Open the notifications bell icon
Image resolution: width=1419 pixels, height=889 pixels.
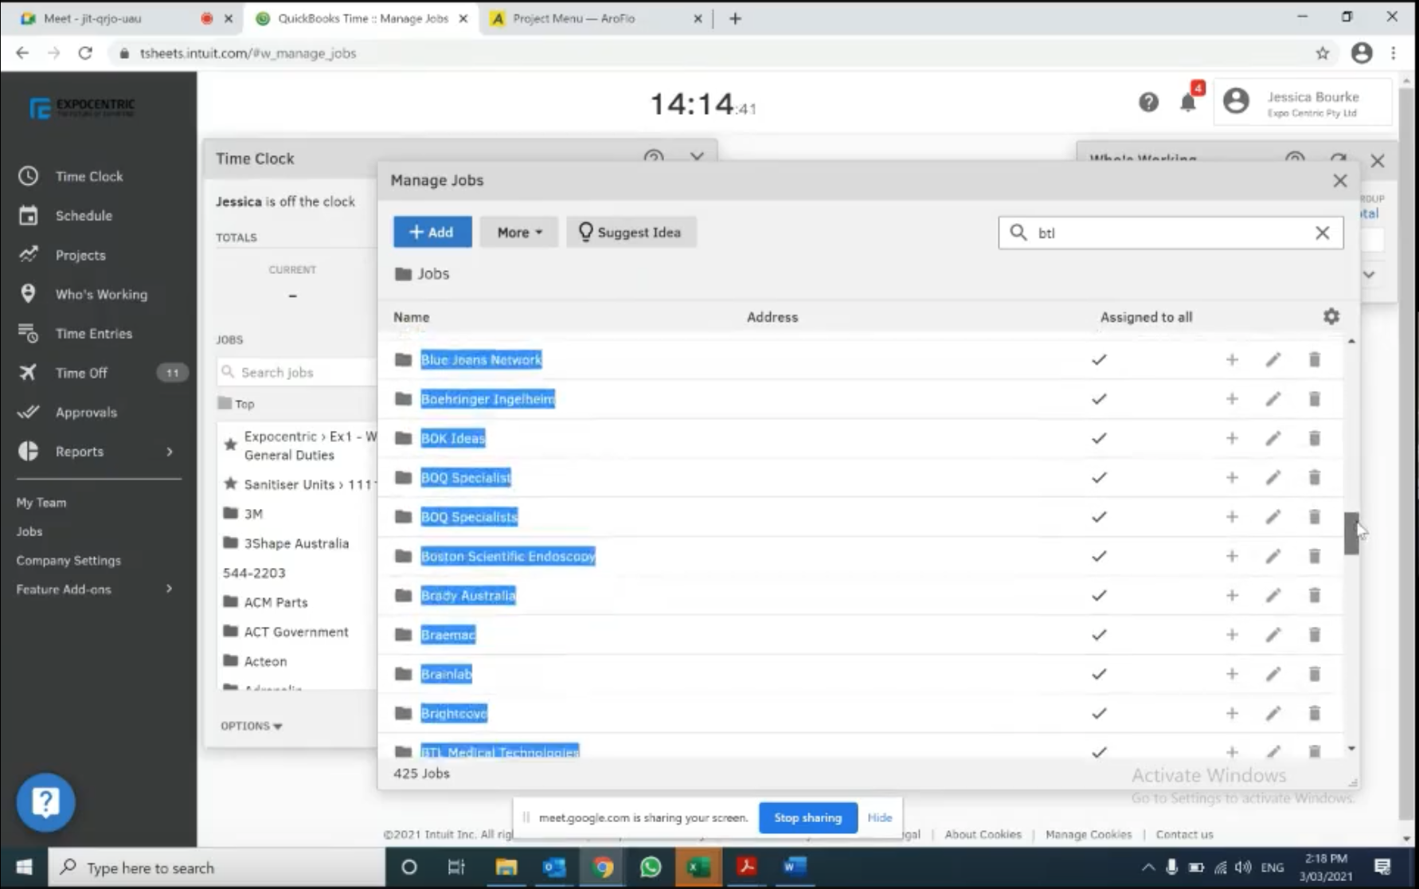pos(1188,102)
